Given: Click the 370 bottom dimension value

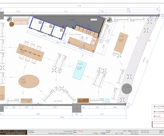Looking at the screenshot, I should tap(5, 107).
